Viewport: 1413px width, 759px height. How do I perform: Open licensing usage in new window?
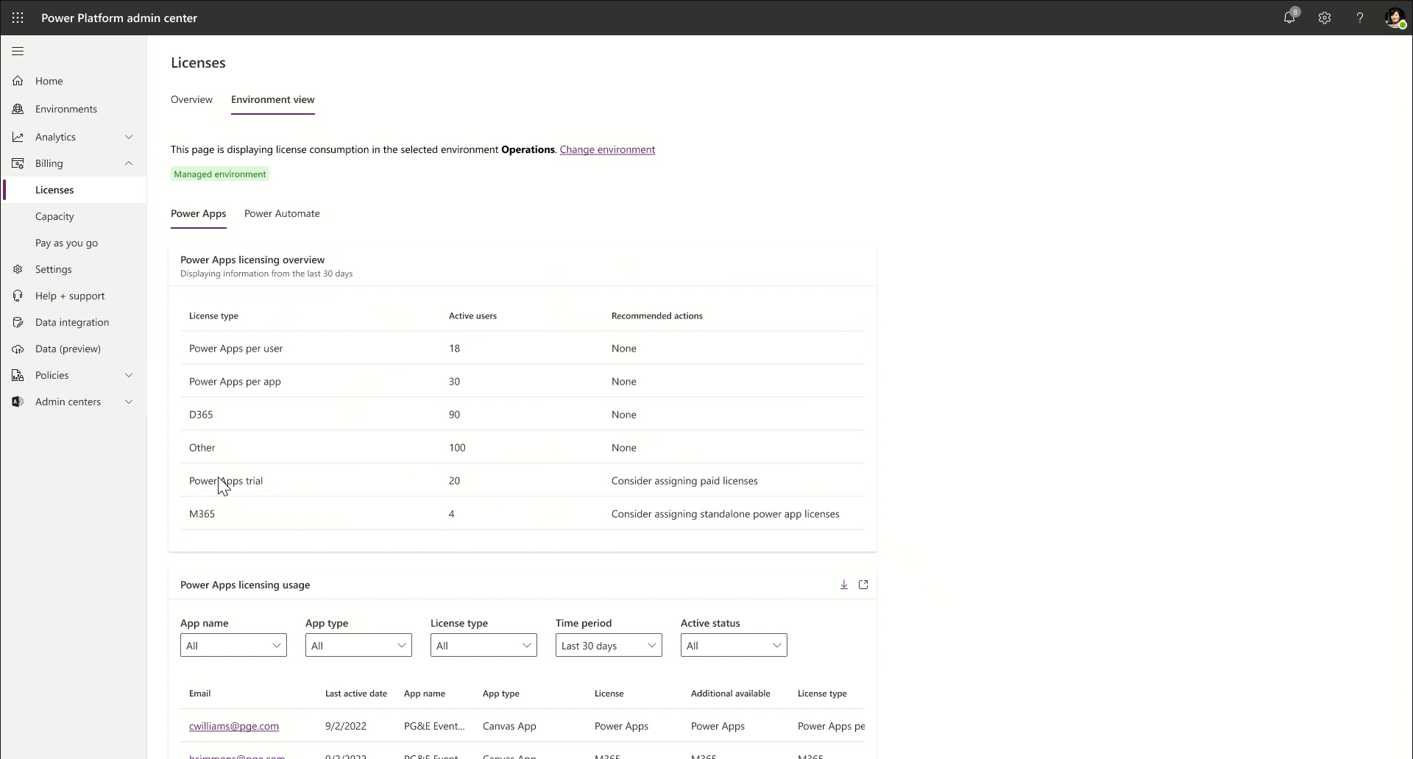pyautogui.click(x=863, y=585)
